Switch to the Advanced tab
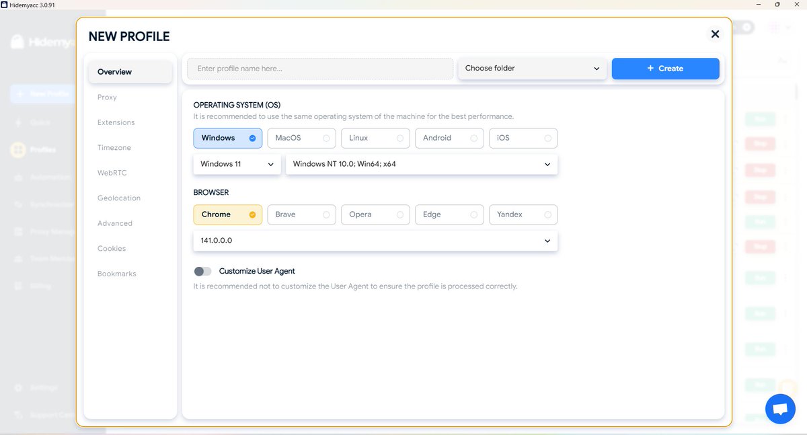The image size is (807, 435). click(x=115, y=223)
